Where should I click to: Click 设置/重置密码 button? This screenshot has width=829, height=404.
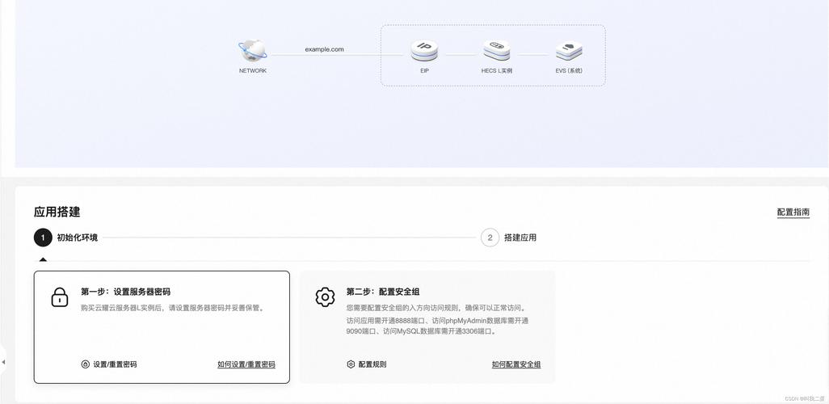[x=109, y=364]
